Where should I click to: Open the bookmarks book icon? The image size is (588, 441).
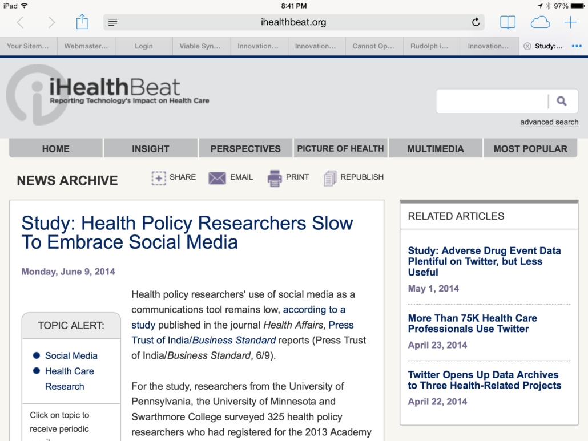(508, 22)
